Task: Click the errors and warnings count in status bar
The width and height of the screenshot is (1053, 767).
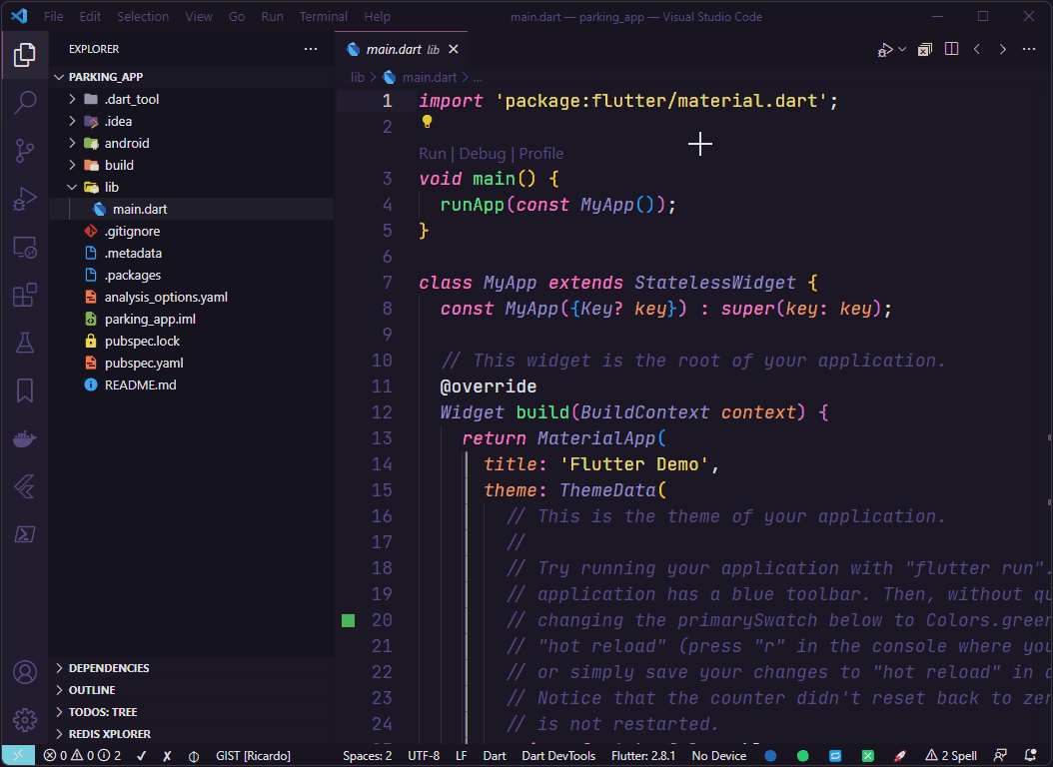Action: coord(82,756)
